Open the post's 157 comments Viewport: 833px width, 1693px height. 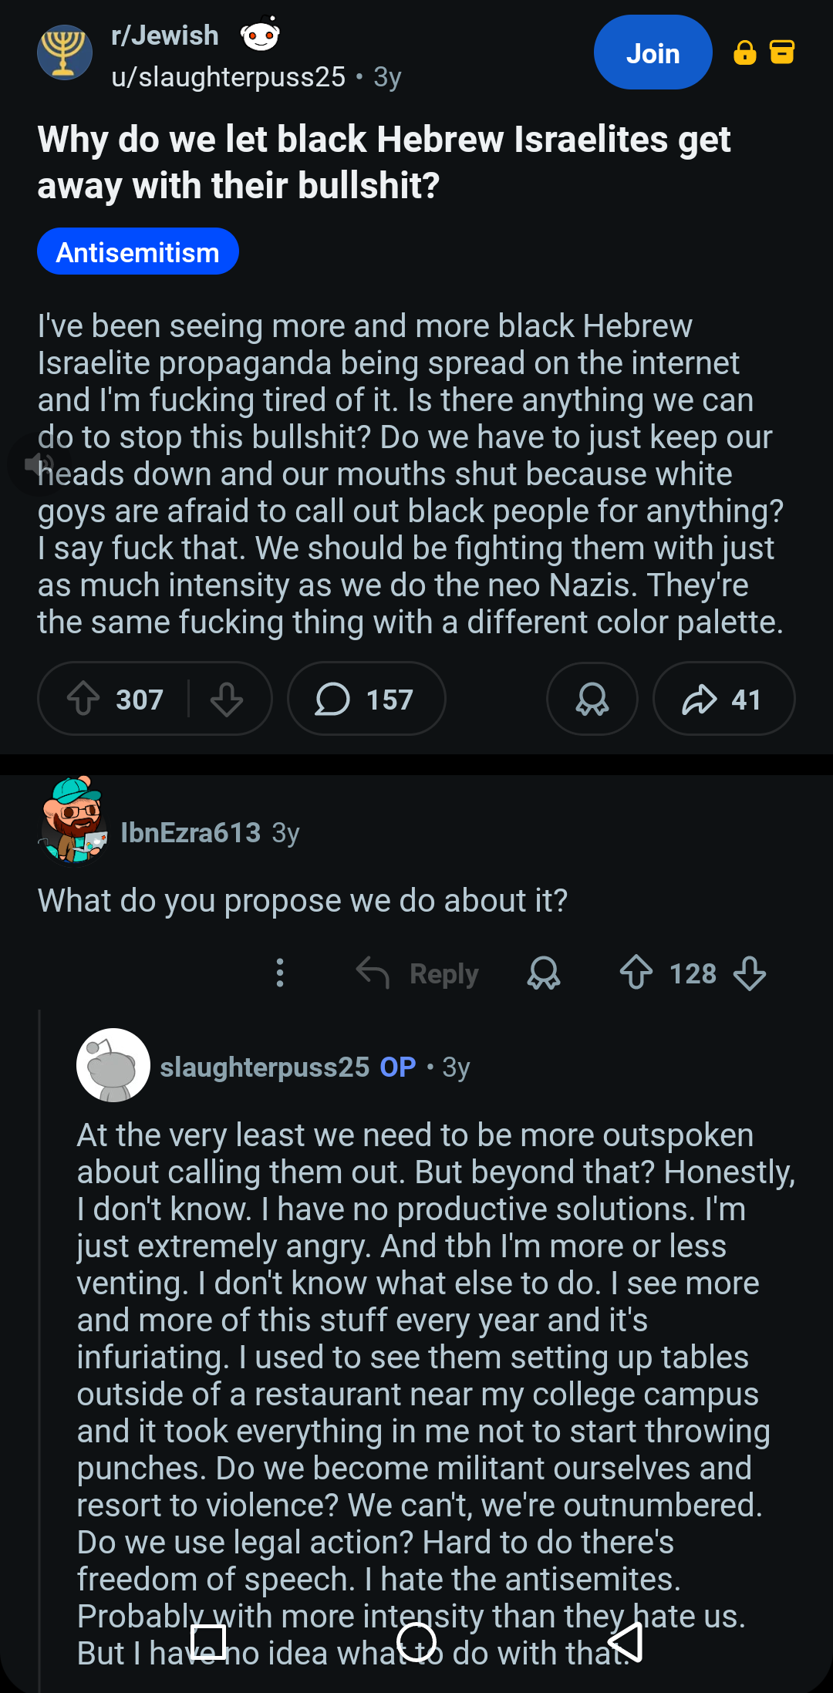point(366,699)
